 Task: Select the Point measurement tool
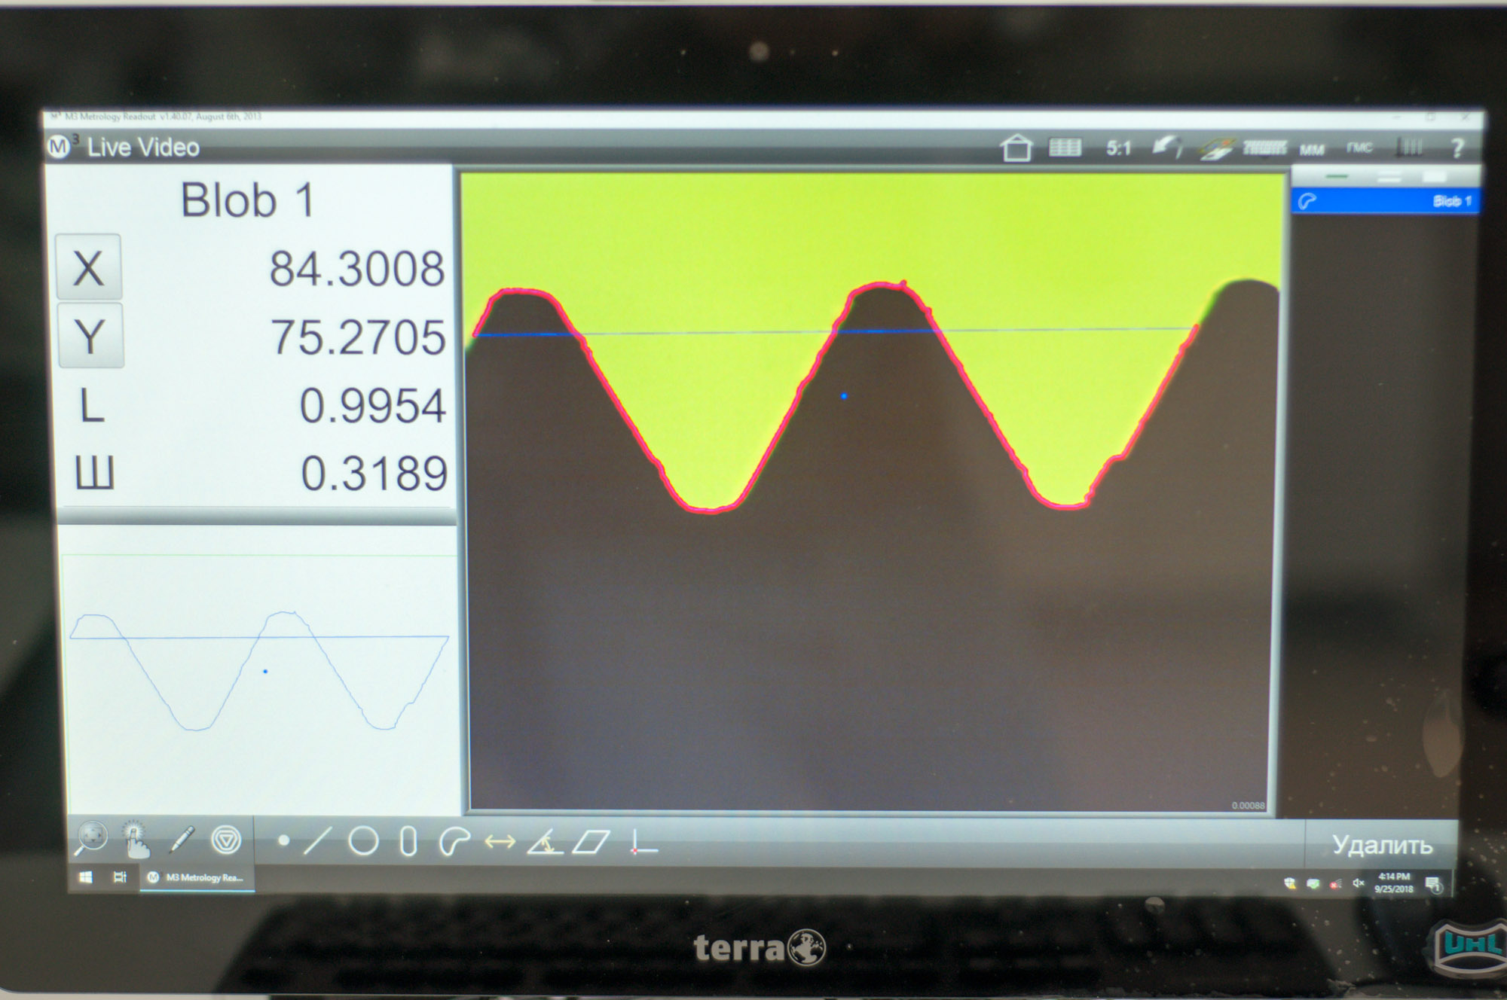coord(283,840)
